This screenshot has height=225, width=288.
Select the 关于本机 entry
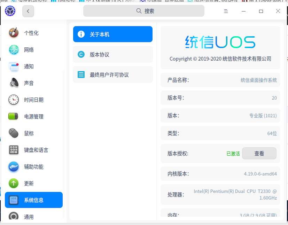click(113, 34)
